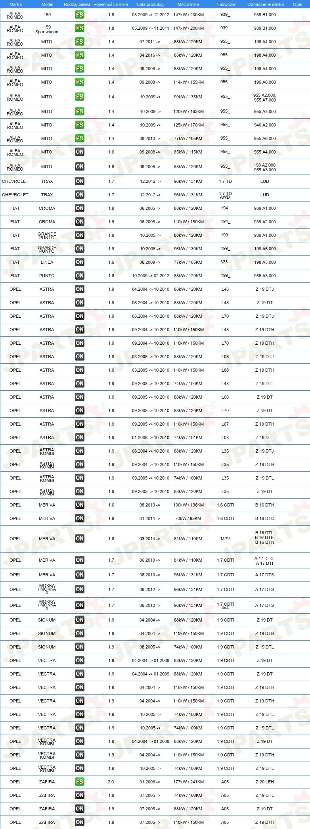
Task: Click the LINEA model cell
Action: coord(47,262)
